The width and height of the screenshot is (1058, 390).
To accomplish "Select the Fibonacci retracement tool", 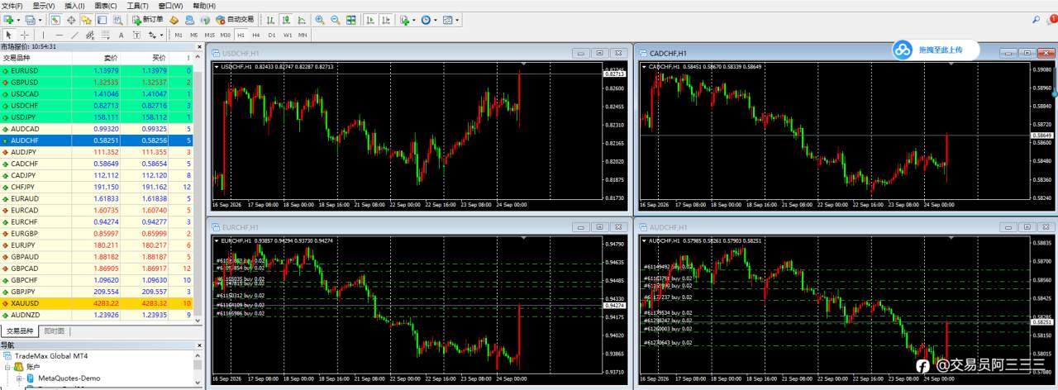I will pyautogui.click(x=105, y=35).
